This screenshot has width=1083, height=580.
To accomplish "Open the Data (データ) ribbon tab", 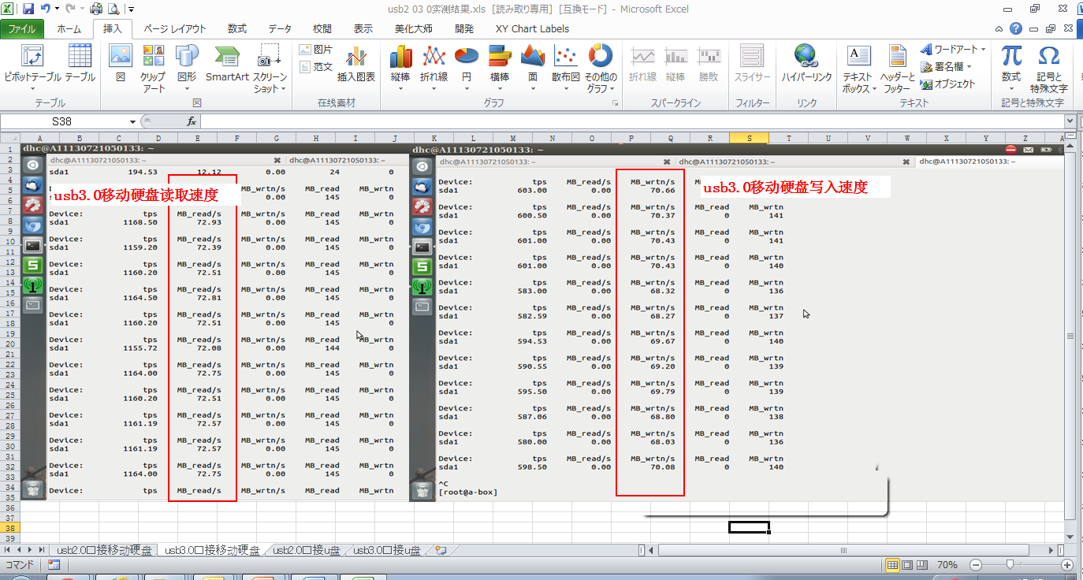I will (279, 29).
